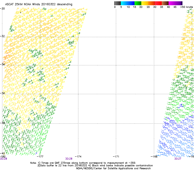Select the dark blue 10–15 knots color bar segment

[131, 3]
